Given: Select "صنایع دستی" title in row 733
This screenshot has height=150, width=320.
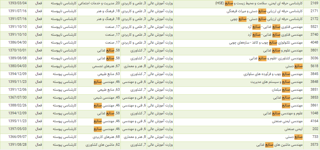Looking at the screenshot, I should (x=294, y=137).
